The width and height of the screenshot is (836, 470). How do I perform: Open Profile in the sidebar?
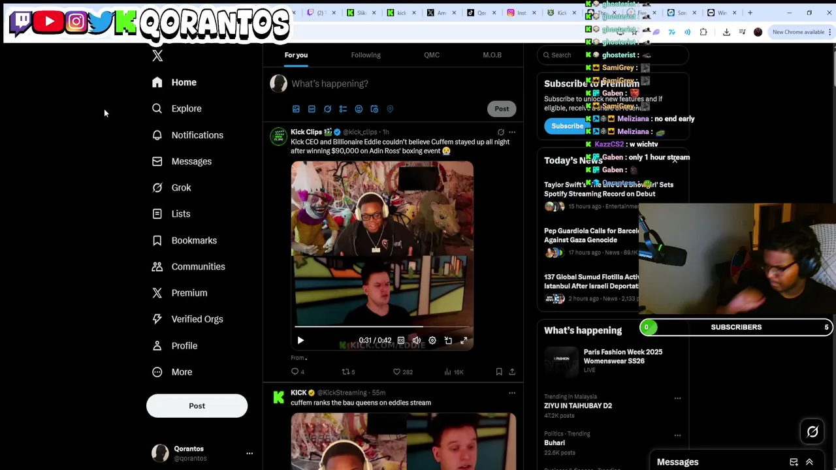174,345
